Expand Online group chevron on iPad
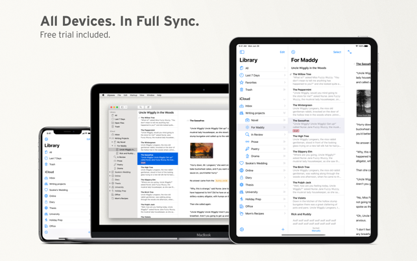 (x=284, y=171)
